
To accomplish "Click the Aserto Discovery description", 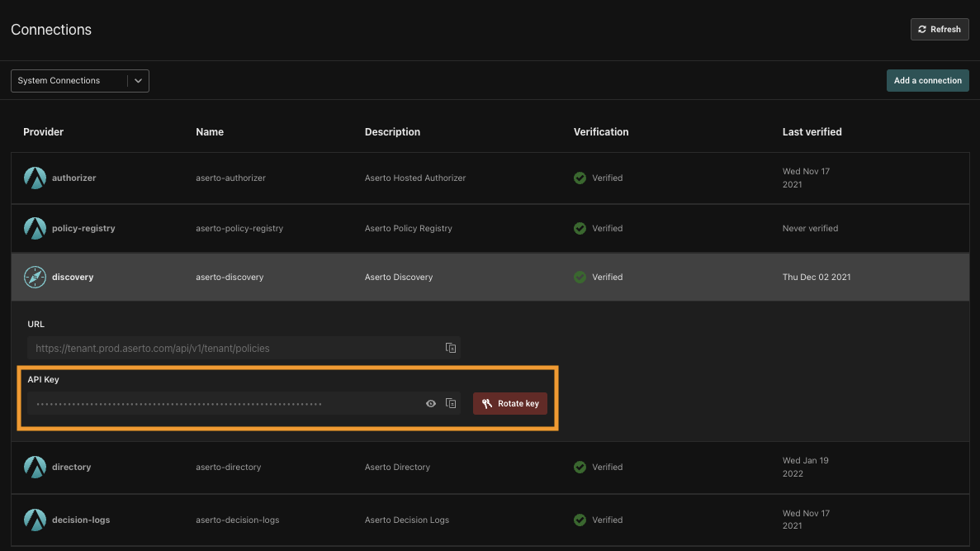I will (399, 277).
